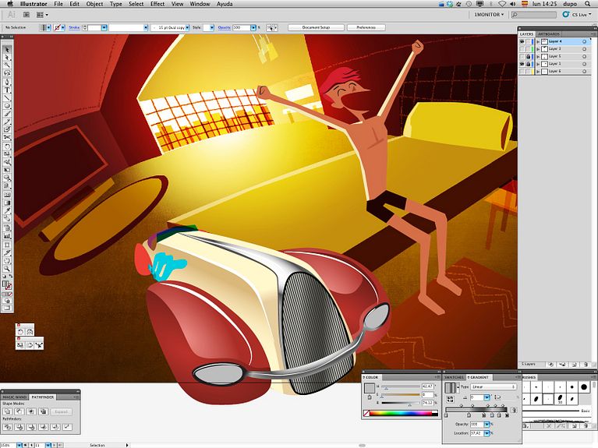Pick the Line Segment tool
This screenshot has height=448, width=598.
(8, 97)
